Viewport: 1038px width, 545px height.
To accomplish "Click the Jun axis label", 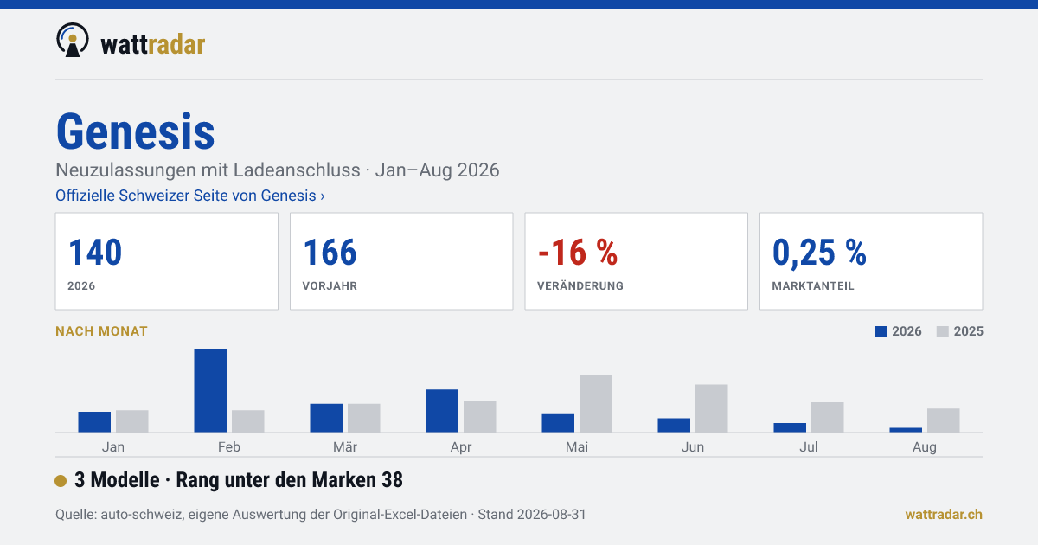I will 693,447.
